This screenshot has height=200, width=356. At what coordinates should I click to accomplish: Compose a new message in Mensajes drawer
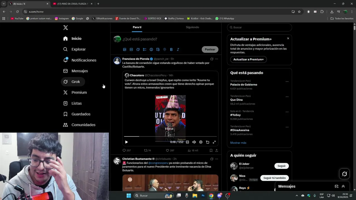[x=337, y=186]
